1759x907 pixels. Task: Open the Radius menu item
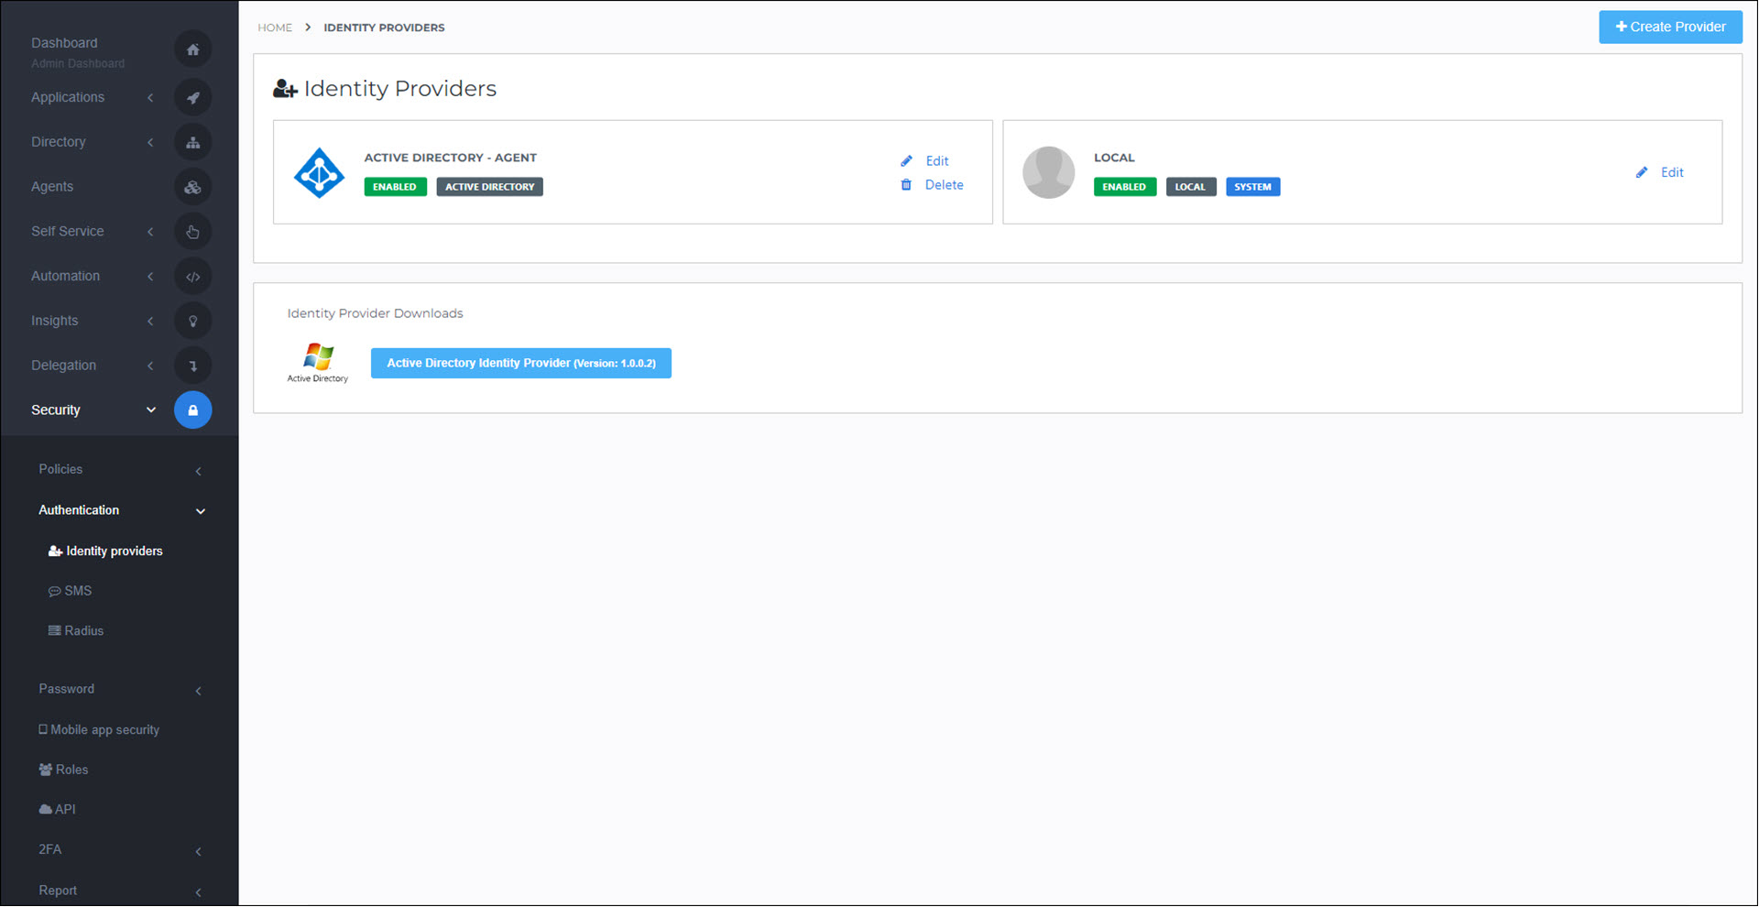coord(75,631)
